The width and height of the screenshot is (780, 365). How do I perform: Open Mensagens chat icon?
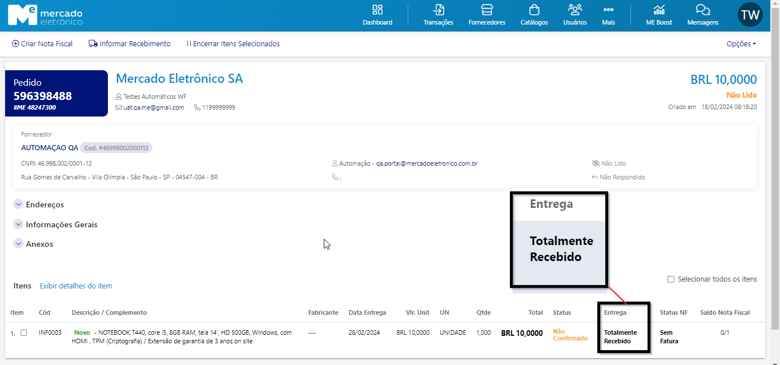click(703, 15)
